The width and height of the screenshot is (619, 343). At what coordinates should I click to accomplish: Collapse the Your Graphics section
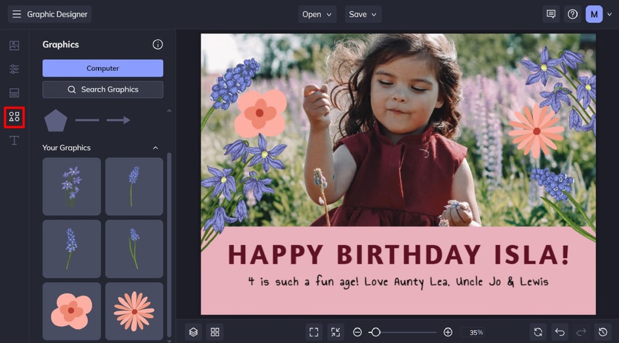[155, 148]
